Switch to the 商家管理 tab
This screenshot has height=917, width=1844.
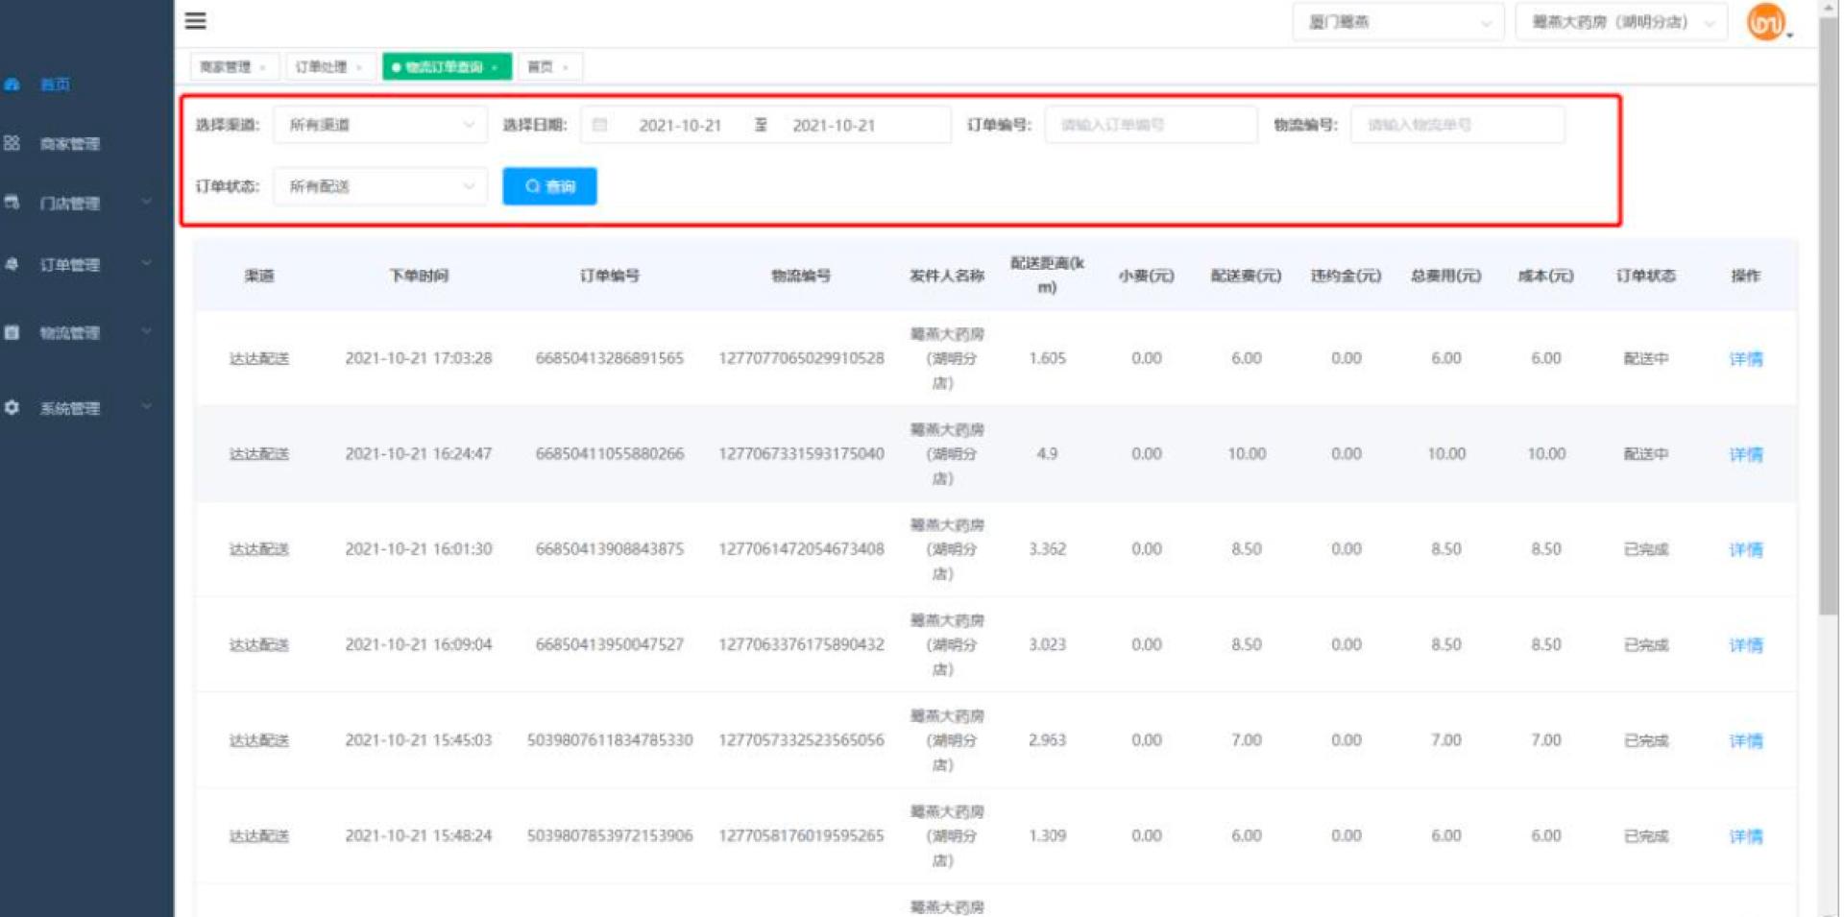(227, 67)
